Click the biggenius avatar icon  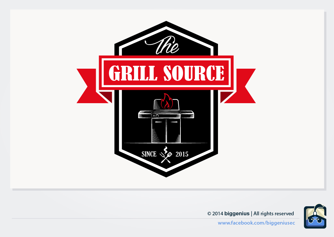(315, 217)
